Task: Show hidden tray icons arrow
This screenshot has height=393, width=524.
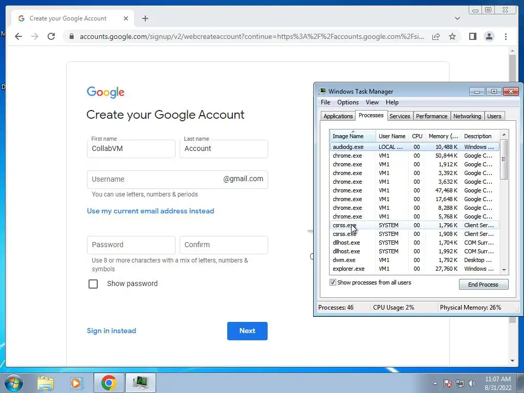Action: [x=435, y=383]
